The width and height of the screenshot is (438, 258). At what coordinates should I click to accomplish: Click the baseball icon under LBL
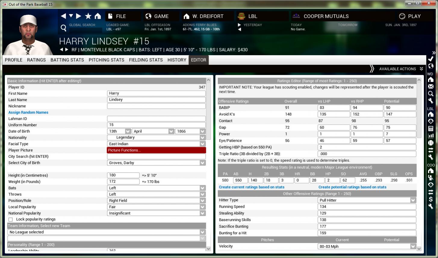[x=431, y=143]
